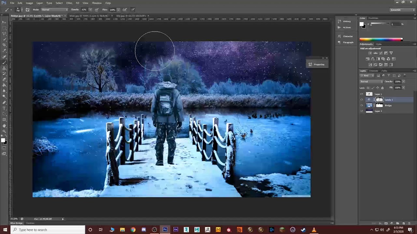This screenshot has height=234, width=417.
Task: Open the layer blend mode dropdown
Action: [371, 82]
